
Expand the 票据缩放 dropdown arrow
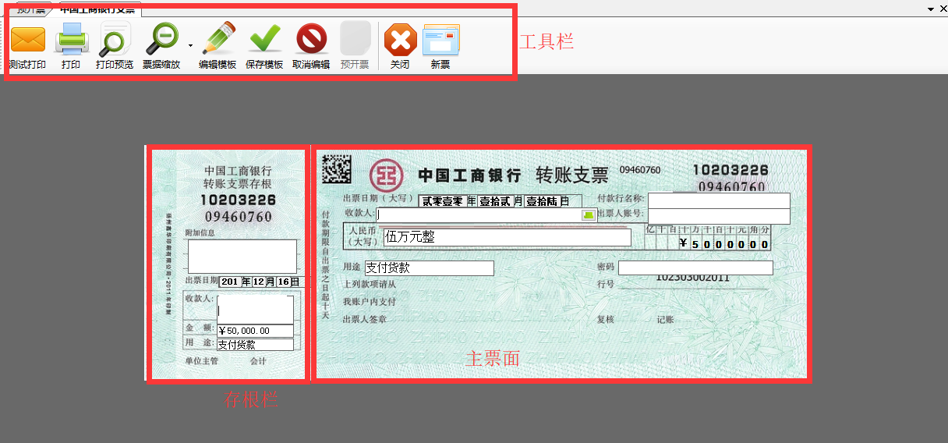pos(190,44)
